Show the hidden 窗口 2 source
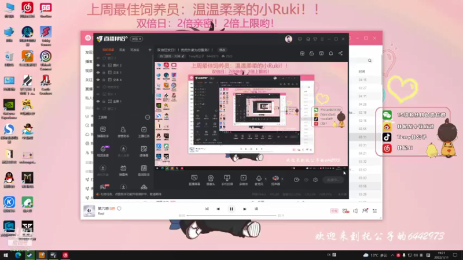 click(98, 58)
